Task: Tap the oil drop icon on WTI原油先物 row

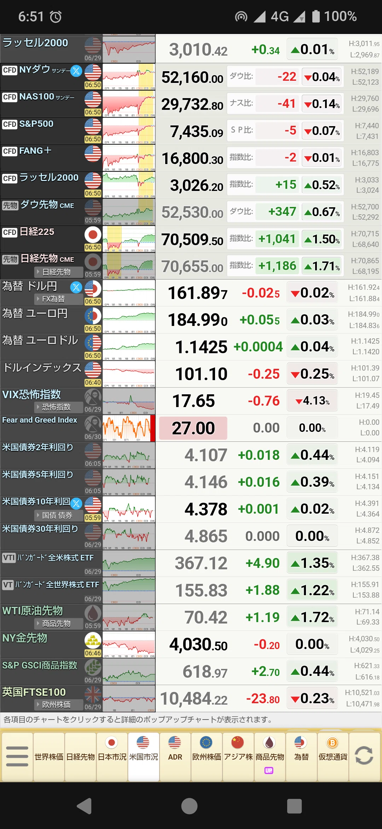Action: (x=93, y=613)
